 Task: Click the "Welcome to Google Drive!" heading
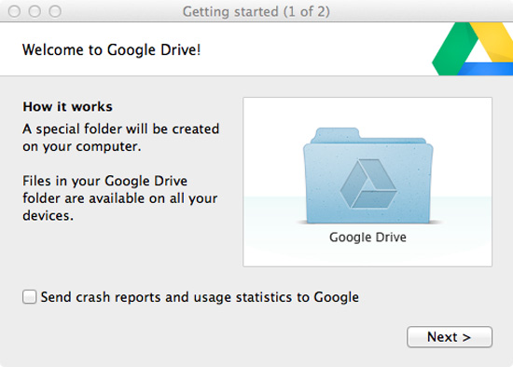pyautogui.click(x=111, y=50)
